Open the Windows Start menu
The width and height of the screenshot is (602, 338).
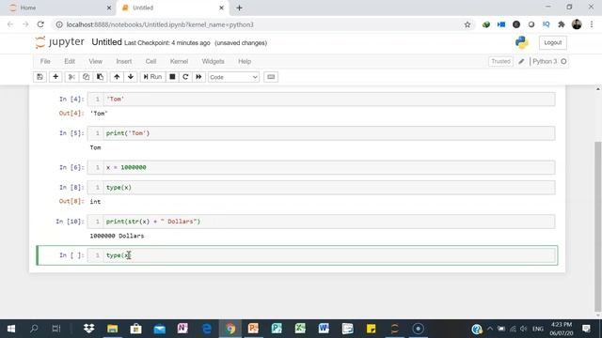pyautogui.click(x=10, y=329)
